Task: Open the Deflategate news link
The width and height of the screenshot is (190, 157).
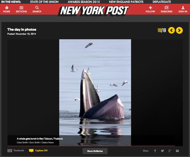Action: click(162, 2)
